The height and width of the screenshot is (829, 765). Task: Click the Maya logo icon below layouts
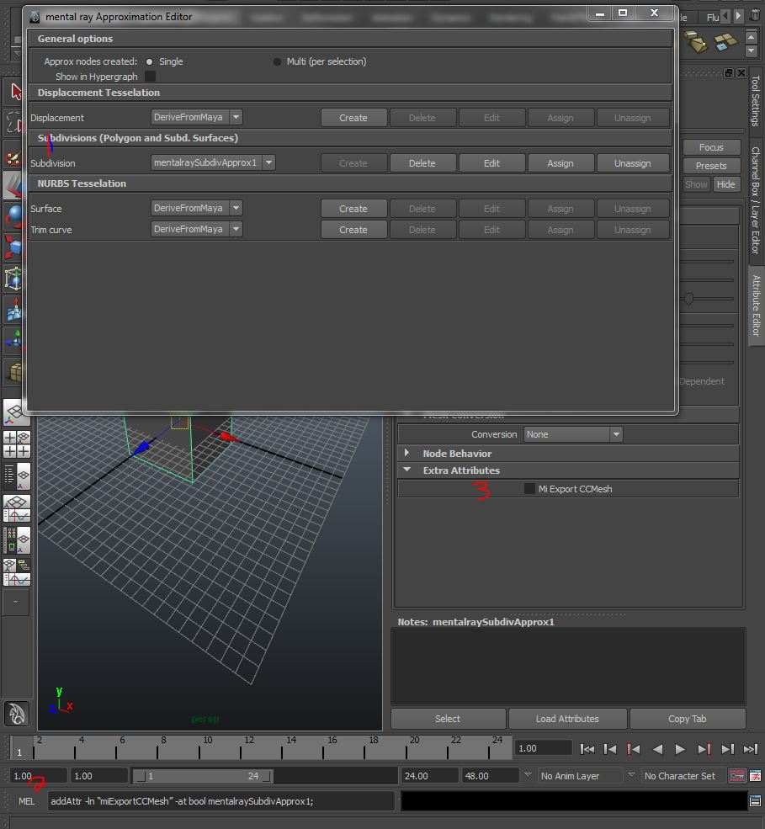(x=16, y=714)
